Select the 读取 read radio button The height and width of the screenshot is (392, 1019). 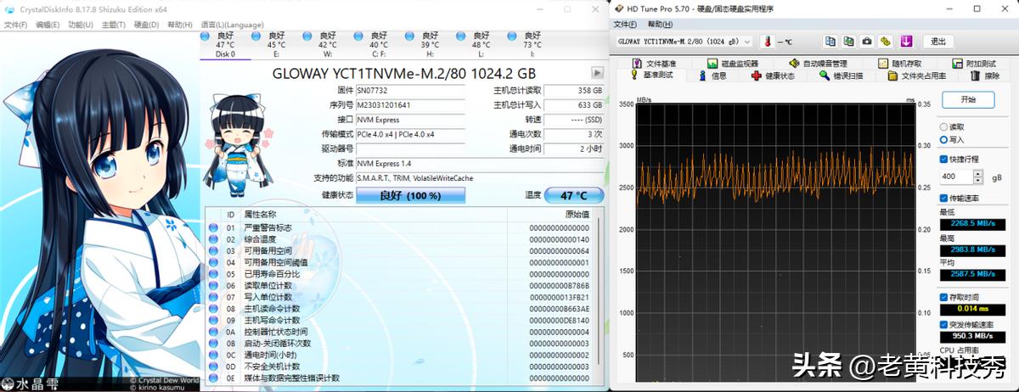pos(943,126)
